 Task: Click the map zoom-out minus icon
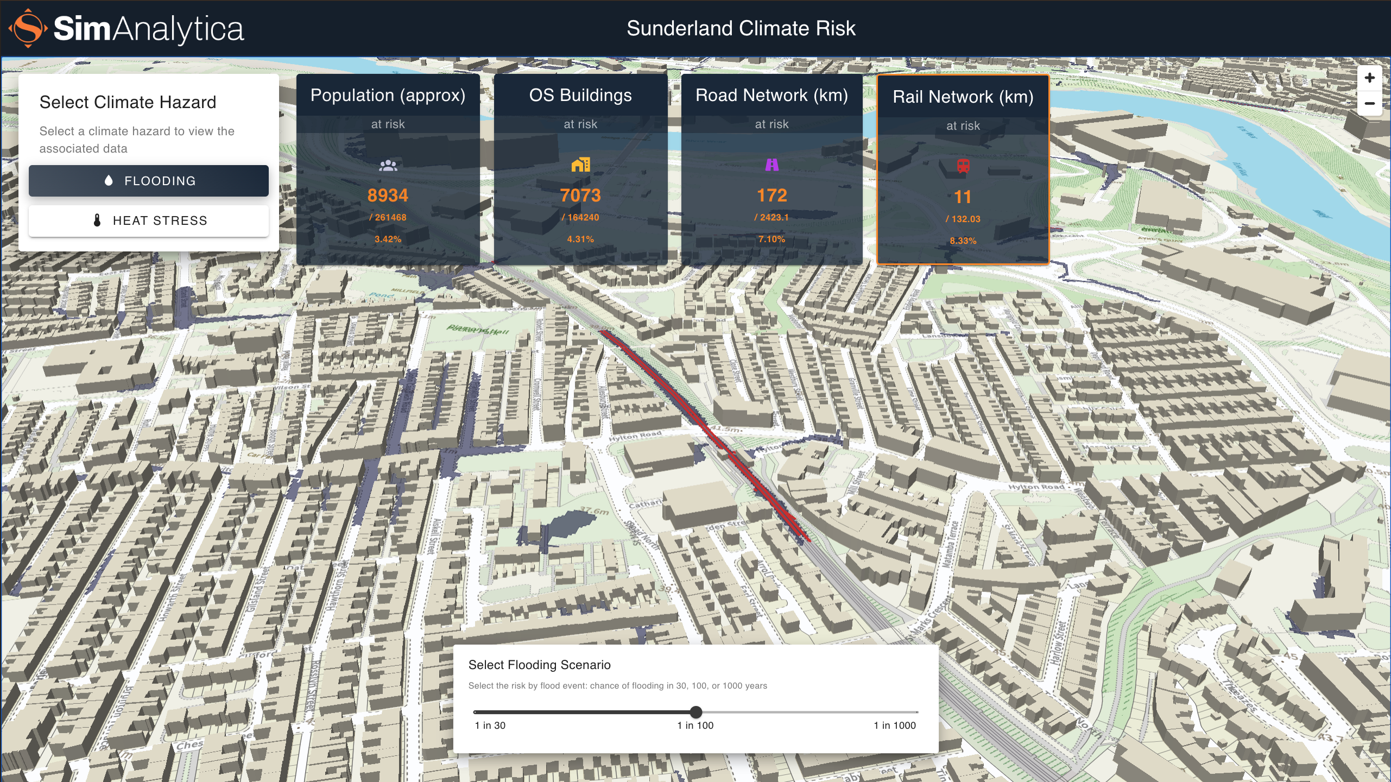click(x=1370, y=103)
